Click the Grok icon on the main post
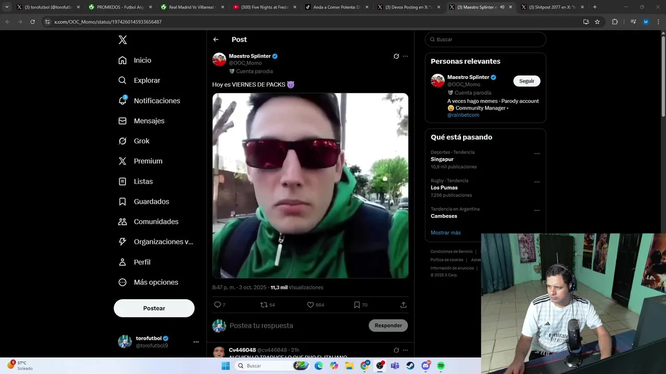The height and width of the screenshot is (374, 666). tap(396, 56)
